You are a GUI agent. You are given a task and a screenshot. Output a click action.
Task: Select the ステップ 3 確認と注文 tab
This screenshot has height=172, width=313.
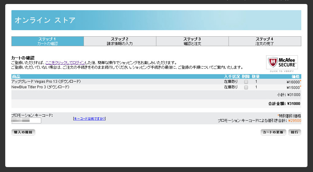pyautogui.click(x=192, y=41)
